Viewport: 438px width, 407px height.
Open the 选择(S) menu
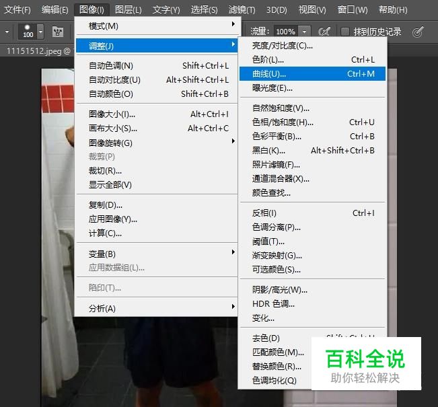(204, 10)
